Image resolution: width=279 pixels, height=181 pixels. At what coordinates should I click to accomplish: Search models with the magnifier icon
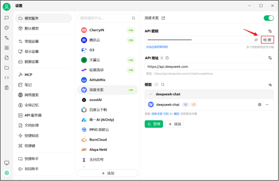pos(163,84)
